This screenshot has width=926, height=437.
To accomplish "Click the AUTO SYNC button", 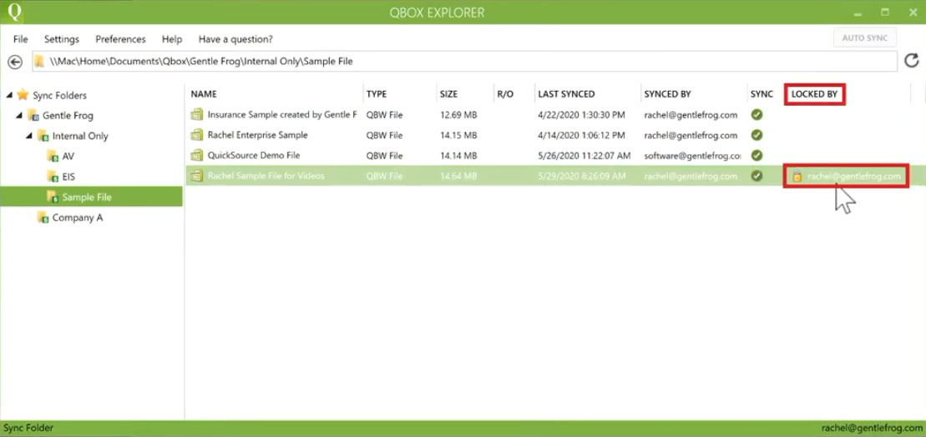I will 864,38.
